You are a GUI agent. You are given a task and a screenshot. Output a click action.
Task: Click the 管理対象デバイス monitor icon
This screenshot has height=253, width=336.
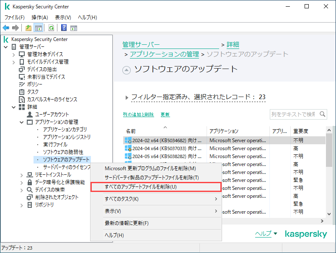point(22,54)
